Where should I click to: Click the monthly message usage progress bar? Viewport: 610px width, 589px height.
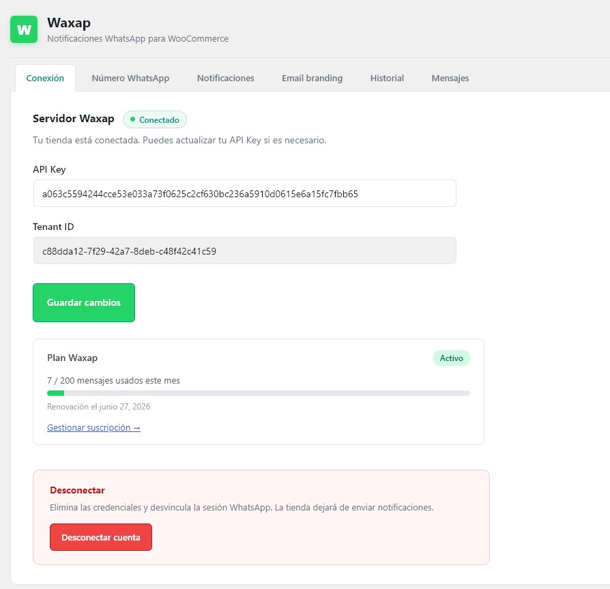[x=259, y=393]
